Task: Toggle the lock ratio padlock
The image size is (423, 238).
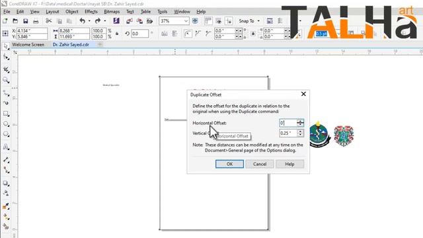Action: 117,34
